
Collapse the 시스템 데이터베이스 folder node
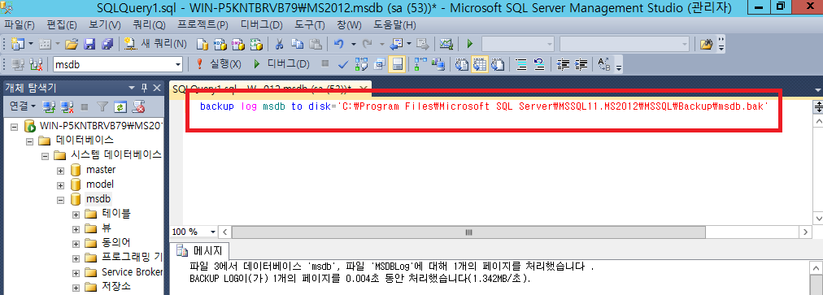tap(46, 156)
